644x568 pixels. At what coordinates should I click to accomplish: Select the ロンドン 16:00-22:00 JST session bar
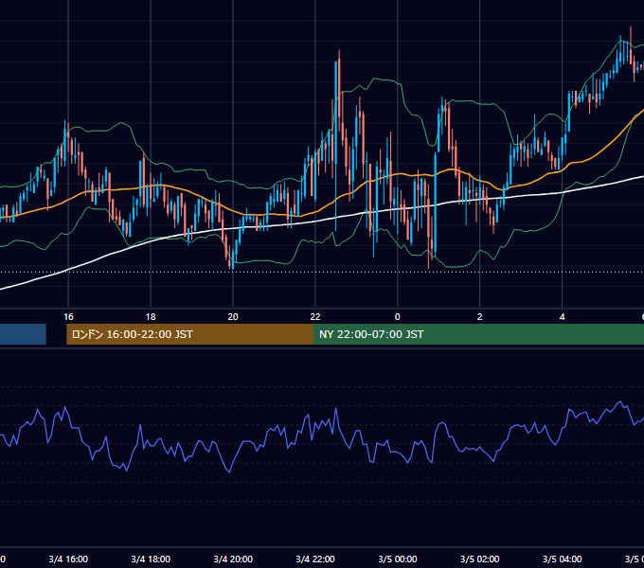tap(189, 334)
